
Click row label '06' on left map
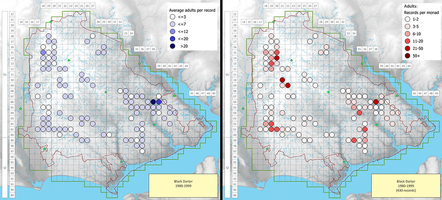12,102
